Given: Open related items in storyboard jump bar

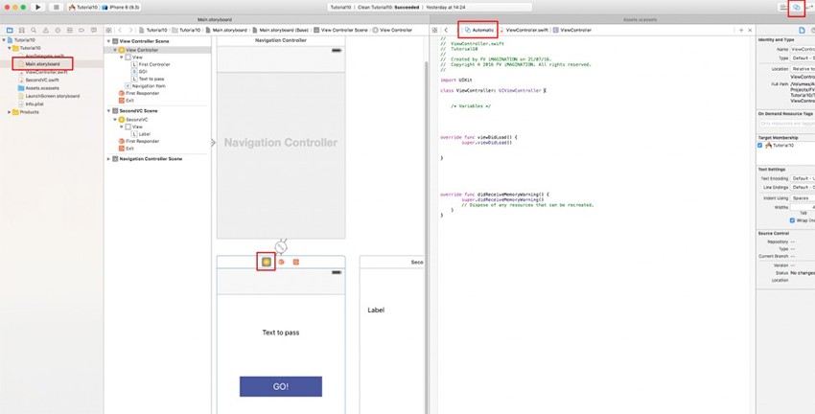Looking at the screenshot, I should click(x=108, y=30).
